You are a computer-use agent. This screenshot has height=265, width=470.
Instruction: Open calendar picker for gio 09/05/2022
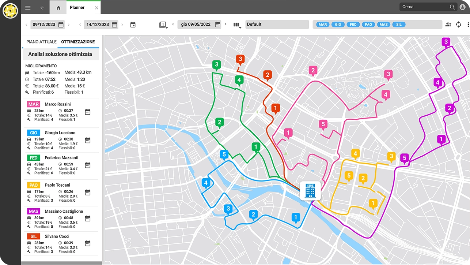[218, 25]
